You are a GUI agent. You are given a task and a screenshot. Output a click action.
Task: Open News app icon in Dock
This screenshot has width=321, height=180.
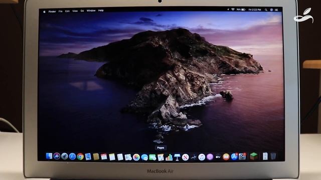click(x=185, y=157)
